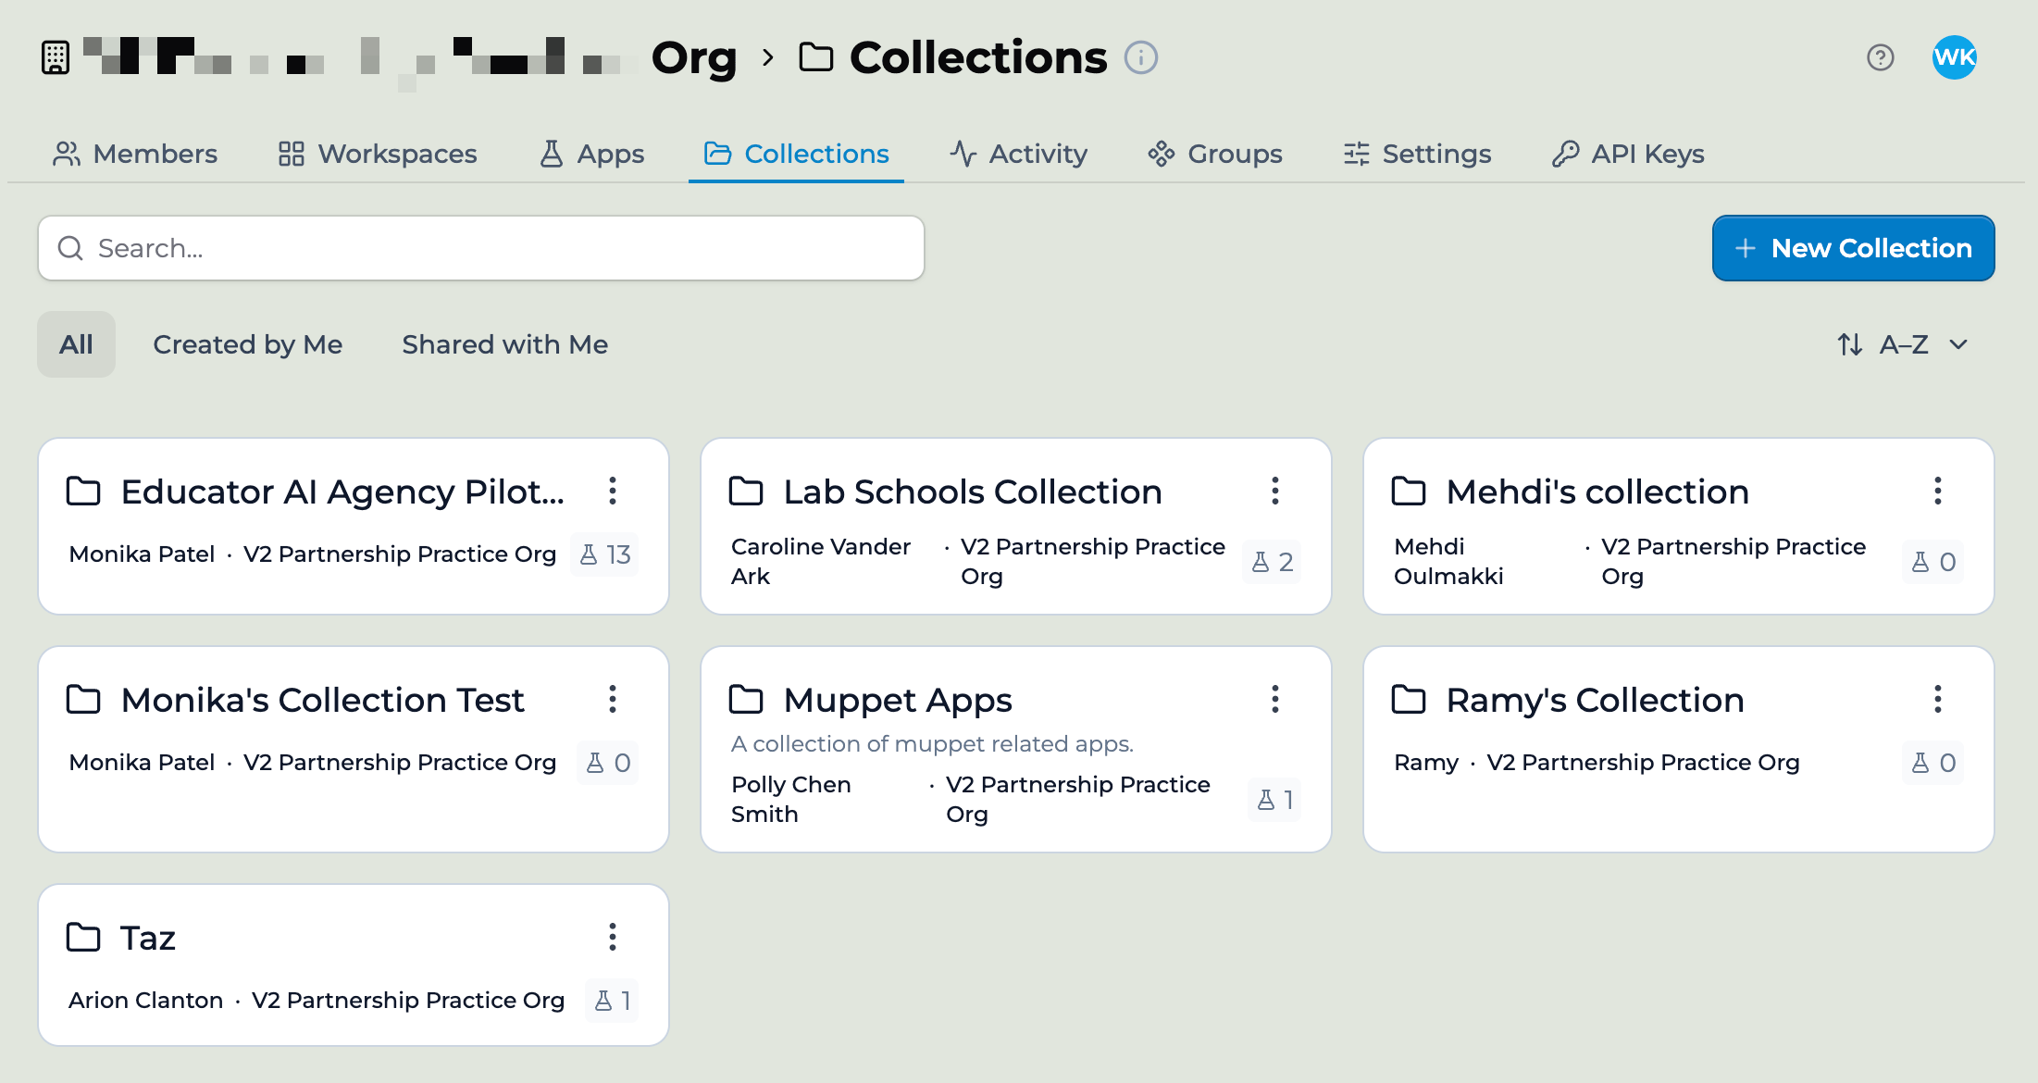This screenshot has height=1083, width=2038.
Task: Open the WK user avatar menu
Action: pos(1954,57)
